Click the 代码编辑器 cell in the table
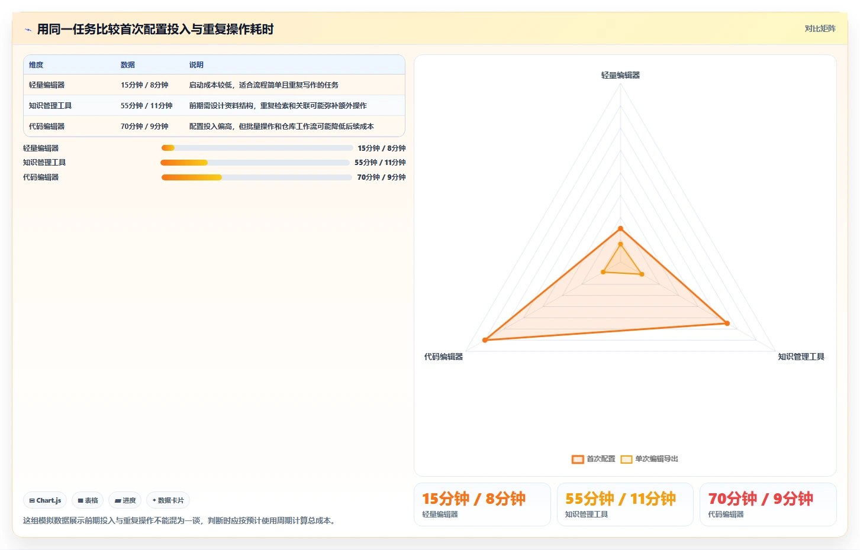This screenshot has height=550, width=860. coord(47,127)
